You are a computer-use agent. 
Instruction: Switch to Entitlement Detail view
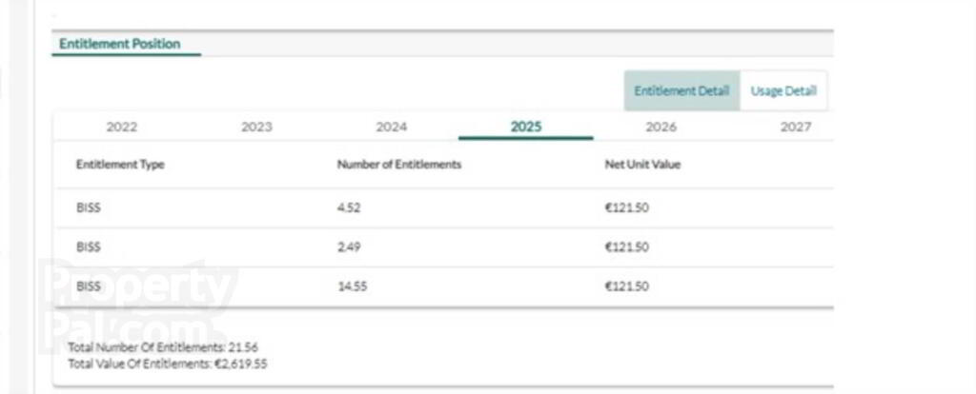click(681, 90)
